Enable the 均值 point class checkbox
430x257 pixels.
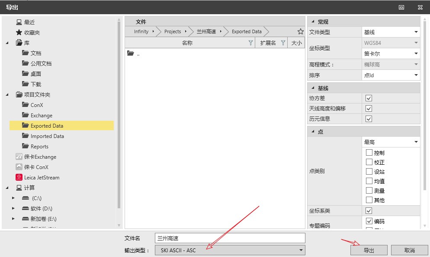[369, 181]
